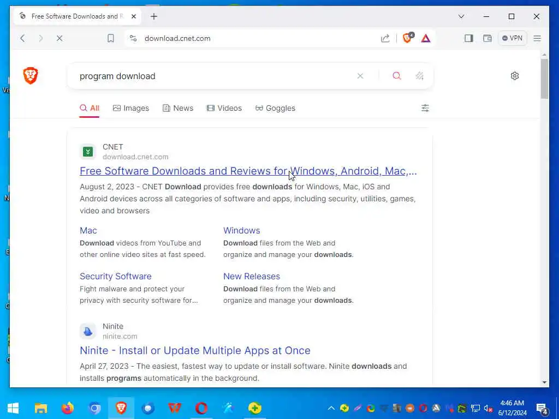The height and width of the screenshot is (419, 559).
Task: Select the Free Software Downloads tab
Action: pos(78,16)
